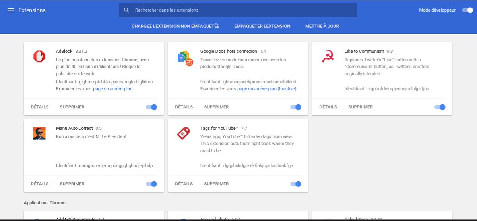Open Google Docs page en arrière-plan (Inactive) link

(x=267, y=89)
